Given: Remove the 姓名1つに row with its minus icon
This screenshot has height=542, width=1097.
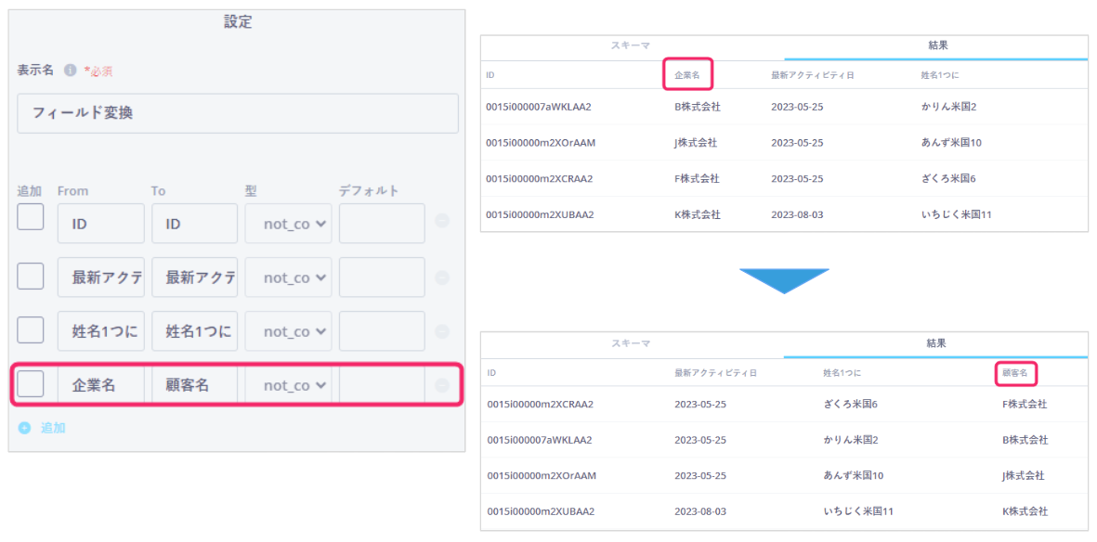Looking at the screenshot, I should (442, 331).
